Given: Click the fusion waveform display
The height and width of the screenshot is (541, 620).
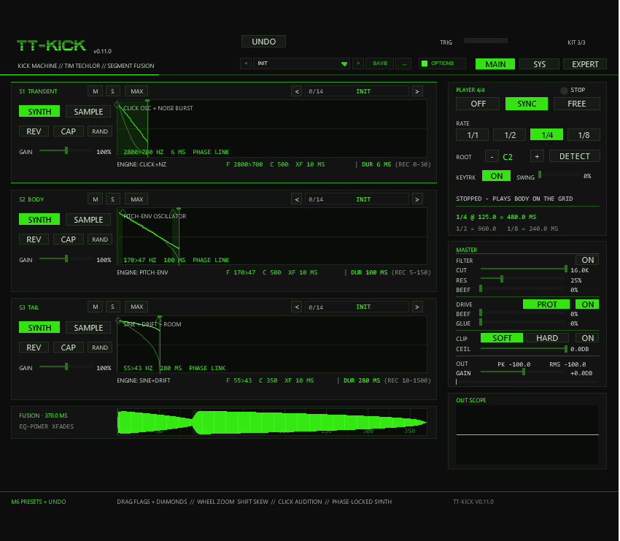Looking at the screenshot, I should [x=272, y=422].
